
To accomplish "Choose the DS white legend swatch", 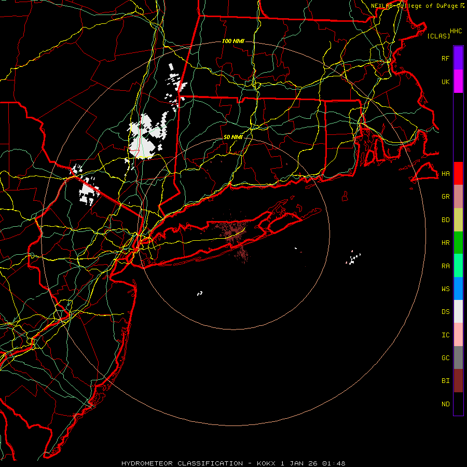I will tap(458, 311).
